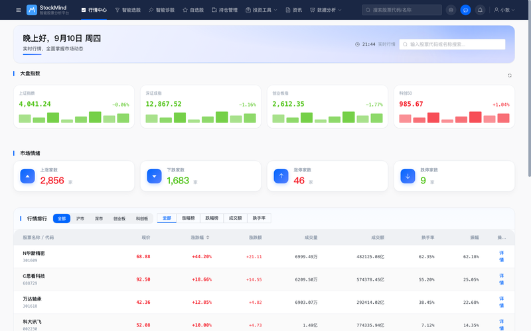Click the 上涨家数 up-triangle icon
The image size is (531, 331).
[27, 176]
